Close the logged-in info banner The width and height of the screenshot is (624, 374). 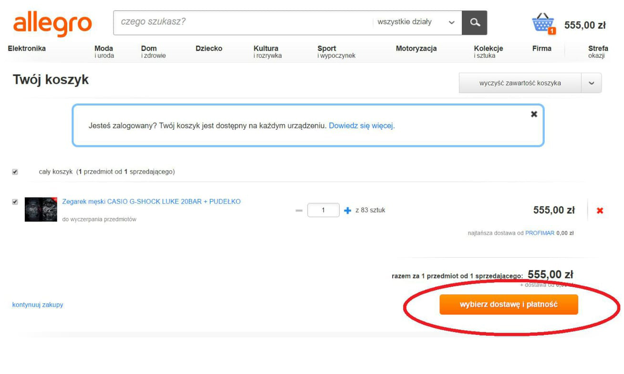pyautogui.click(x=534, y=114)
